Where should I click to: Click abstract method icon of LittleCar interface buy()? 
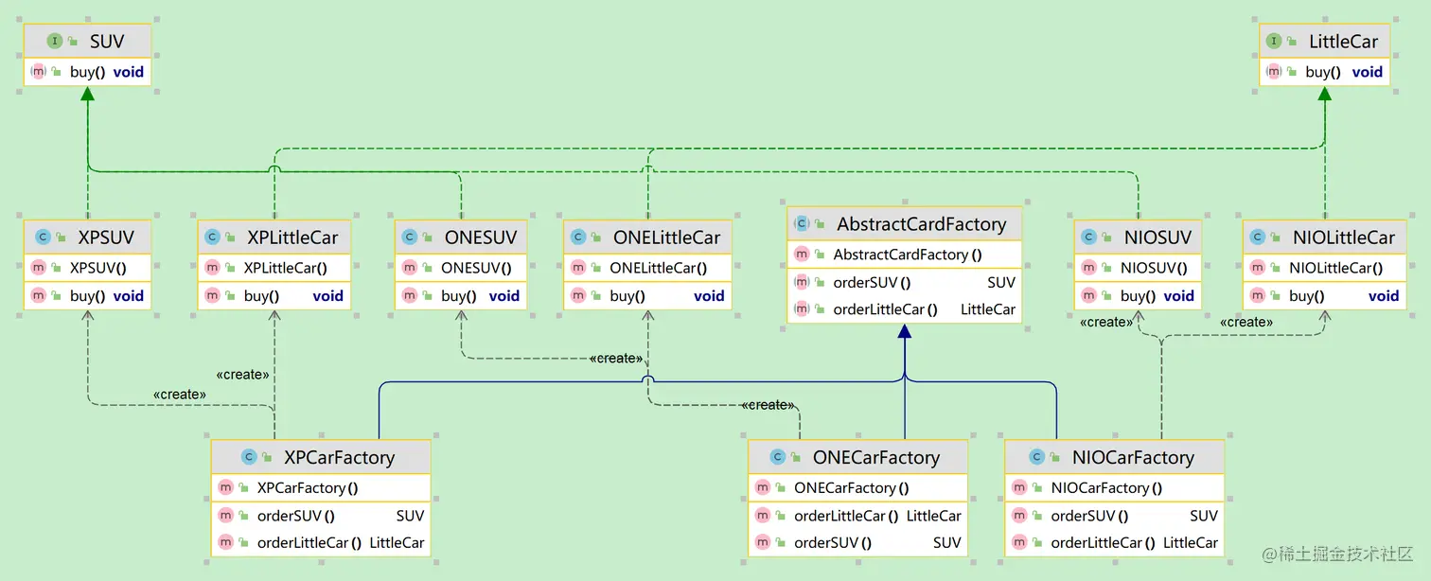pos(1274,72)
